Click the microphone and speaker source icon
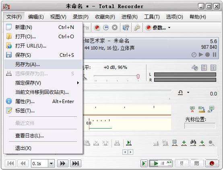The image size is (223, 170). tap(195, 68)
